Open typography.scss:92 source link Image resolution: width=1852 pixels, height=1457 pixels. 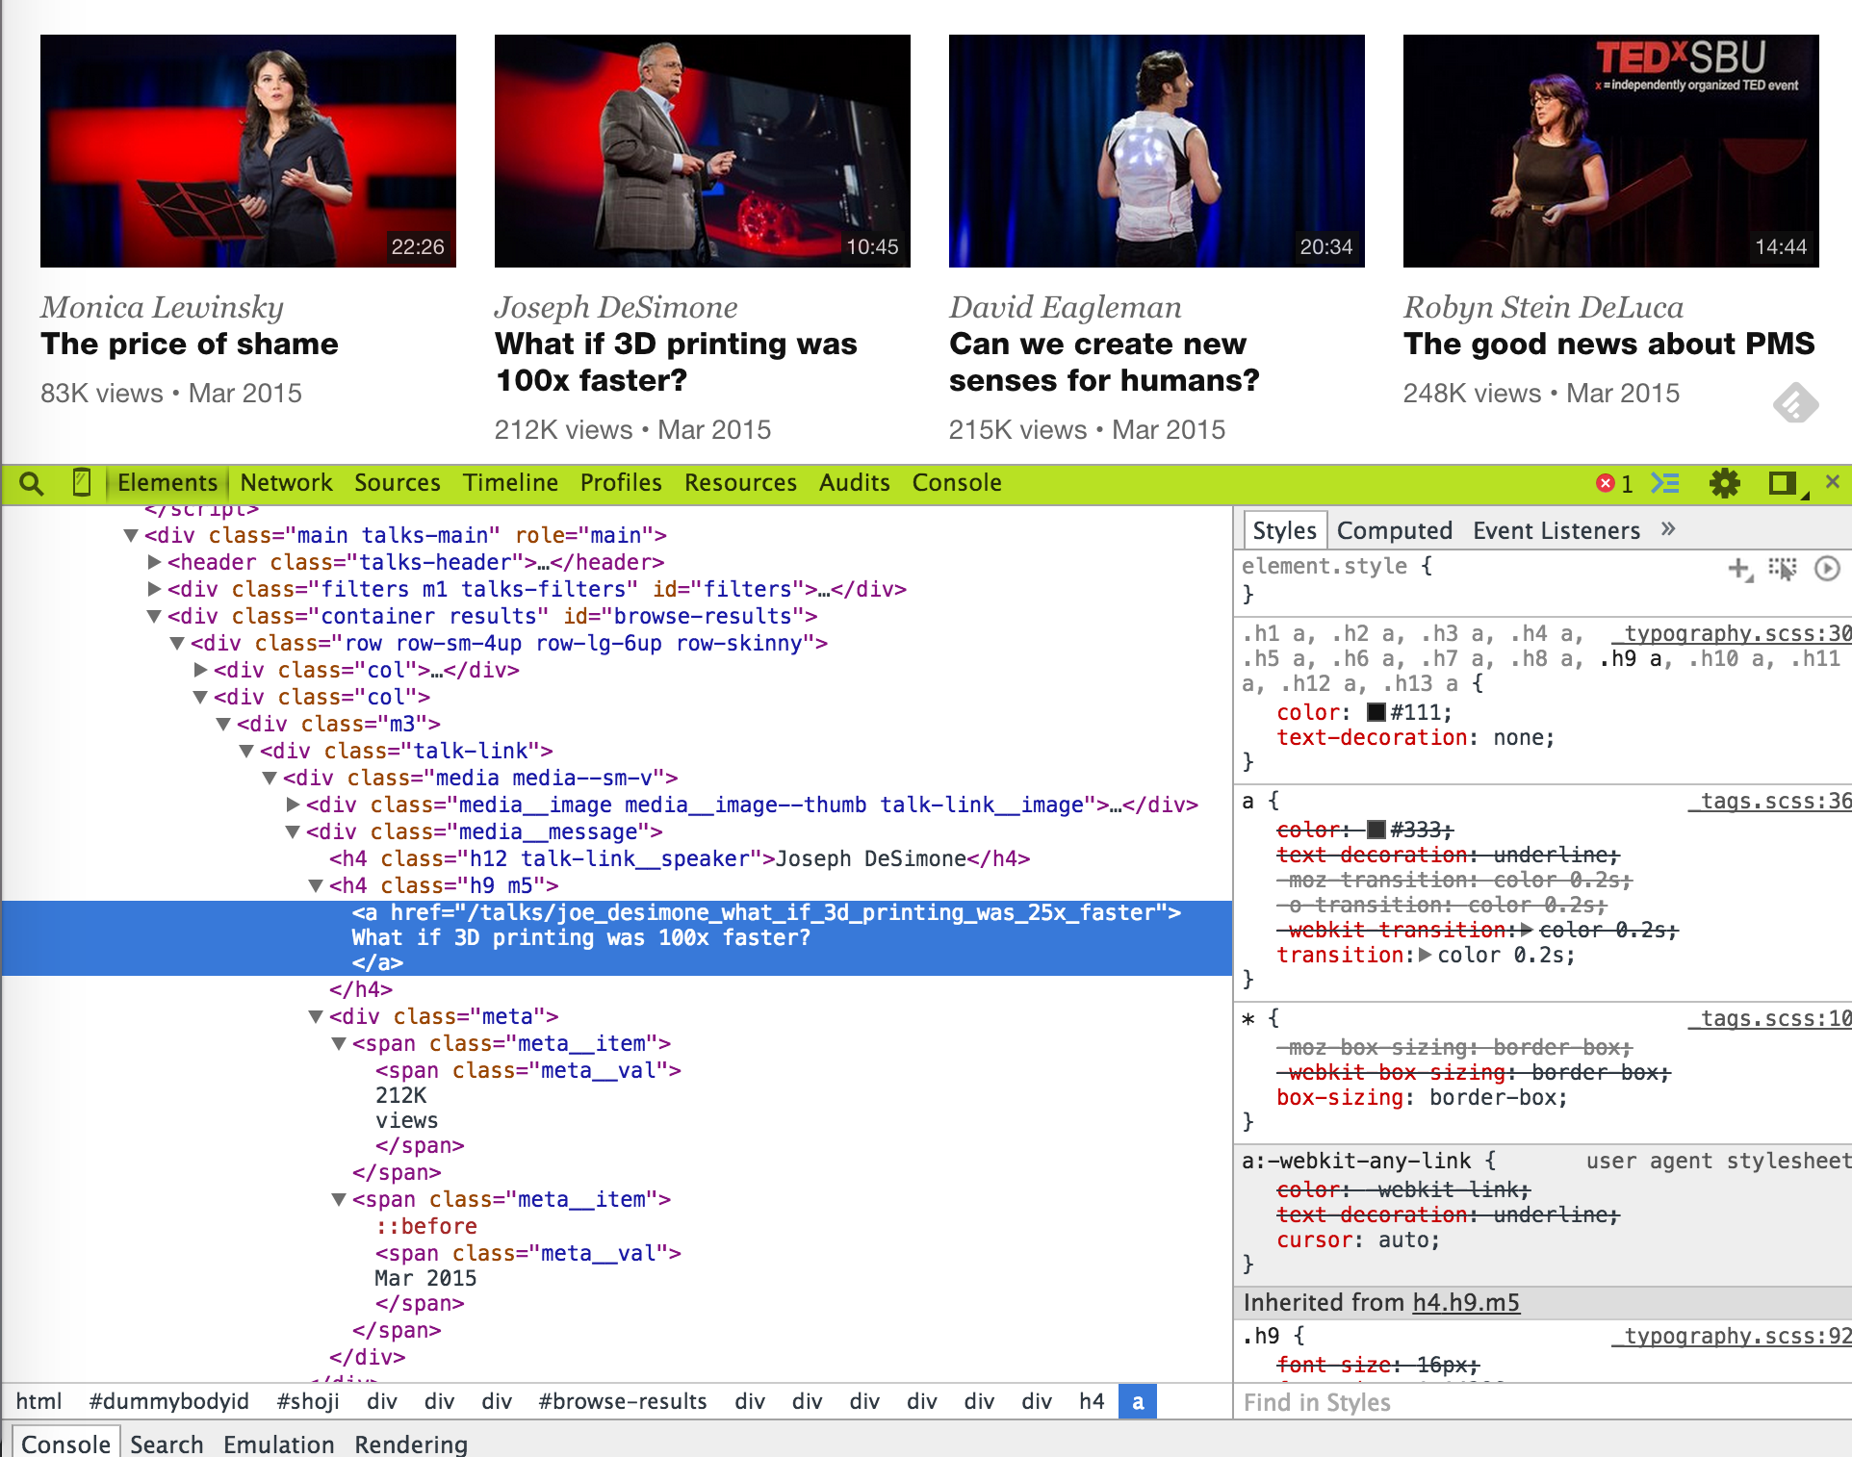[1732, 1336]
